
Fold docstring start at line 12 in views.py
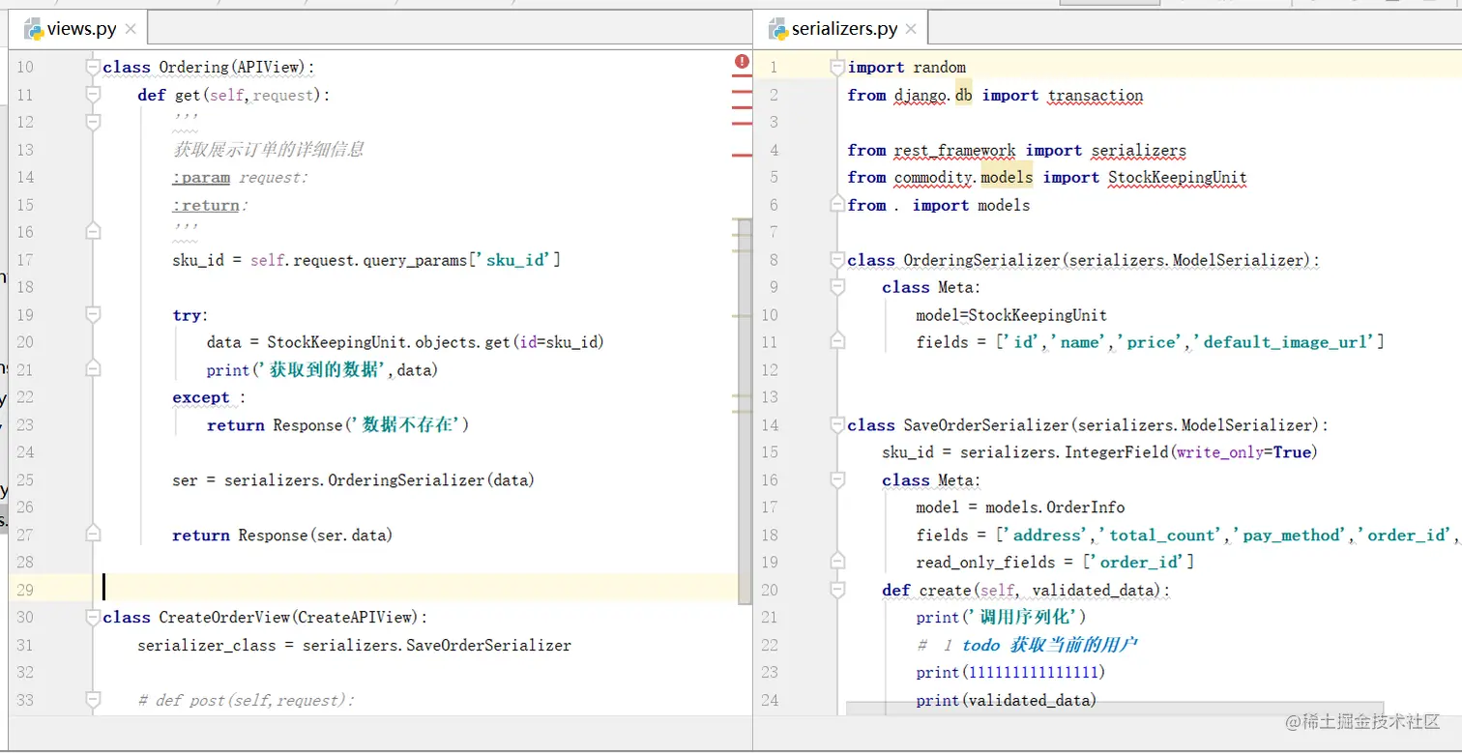[93, 122]
